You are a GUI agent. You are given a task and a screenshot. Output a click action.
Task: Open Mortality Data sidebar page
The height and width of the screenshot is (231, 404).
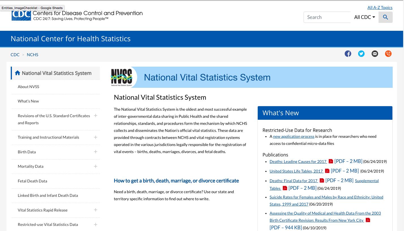pos(31,166)
